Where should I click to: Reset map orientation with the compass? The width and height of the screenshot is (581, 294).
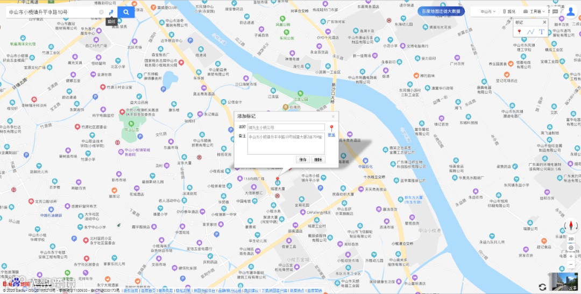click(571, 226)
